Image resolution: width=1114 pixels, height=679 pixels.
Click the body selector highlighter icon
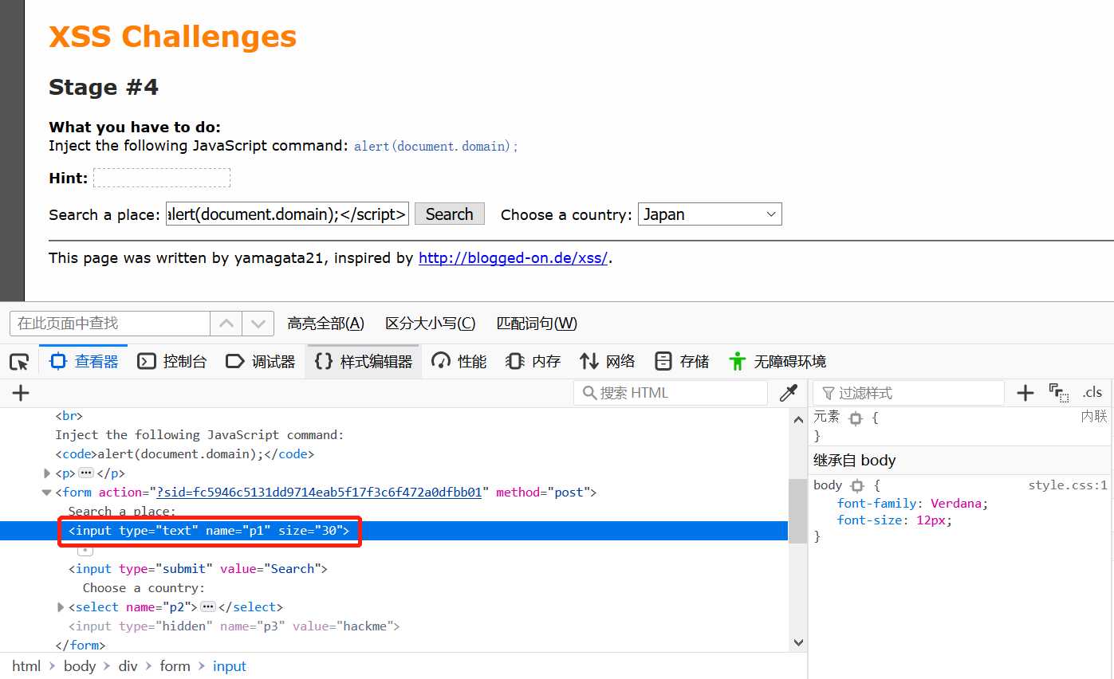point(857,485)
